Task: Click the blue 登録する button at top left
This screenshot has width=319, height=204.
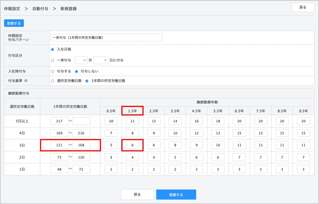Action: (14, 23)
